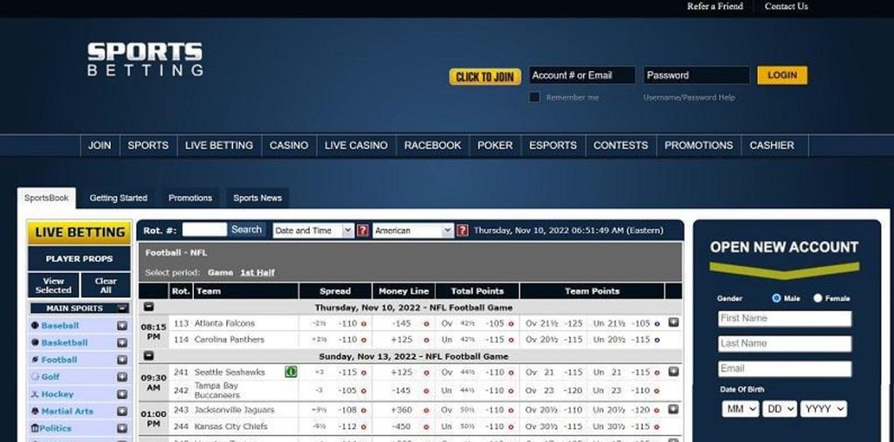This screenshot has width=894, height=442.
Task: Select Seattle Seahawks +125 money line
Action: point(426,372)
